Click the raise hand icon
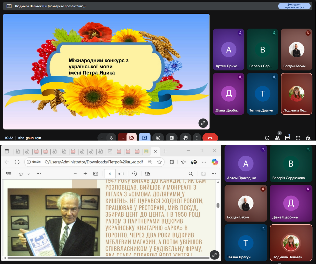Image resolution: width=316 pixels, height=264 pixels. 185,138
